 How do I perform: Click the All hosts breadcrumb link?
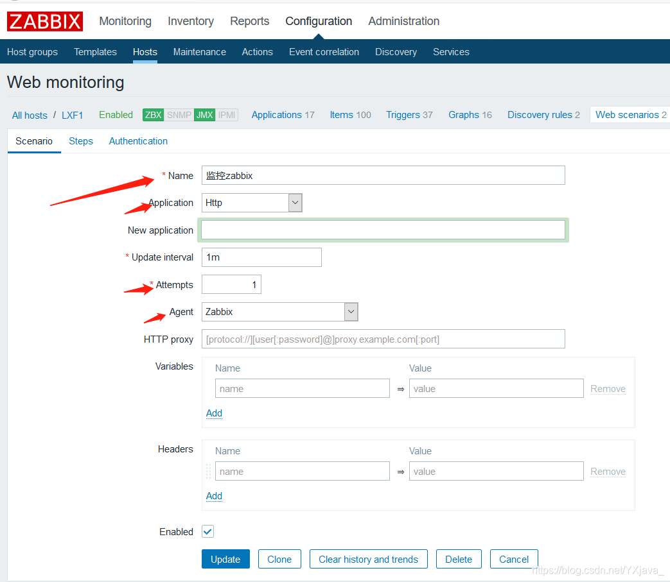click(30, 116)
